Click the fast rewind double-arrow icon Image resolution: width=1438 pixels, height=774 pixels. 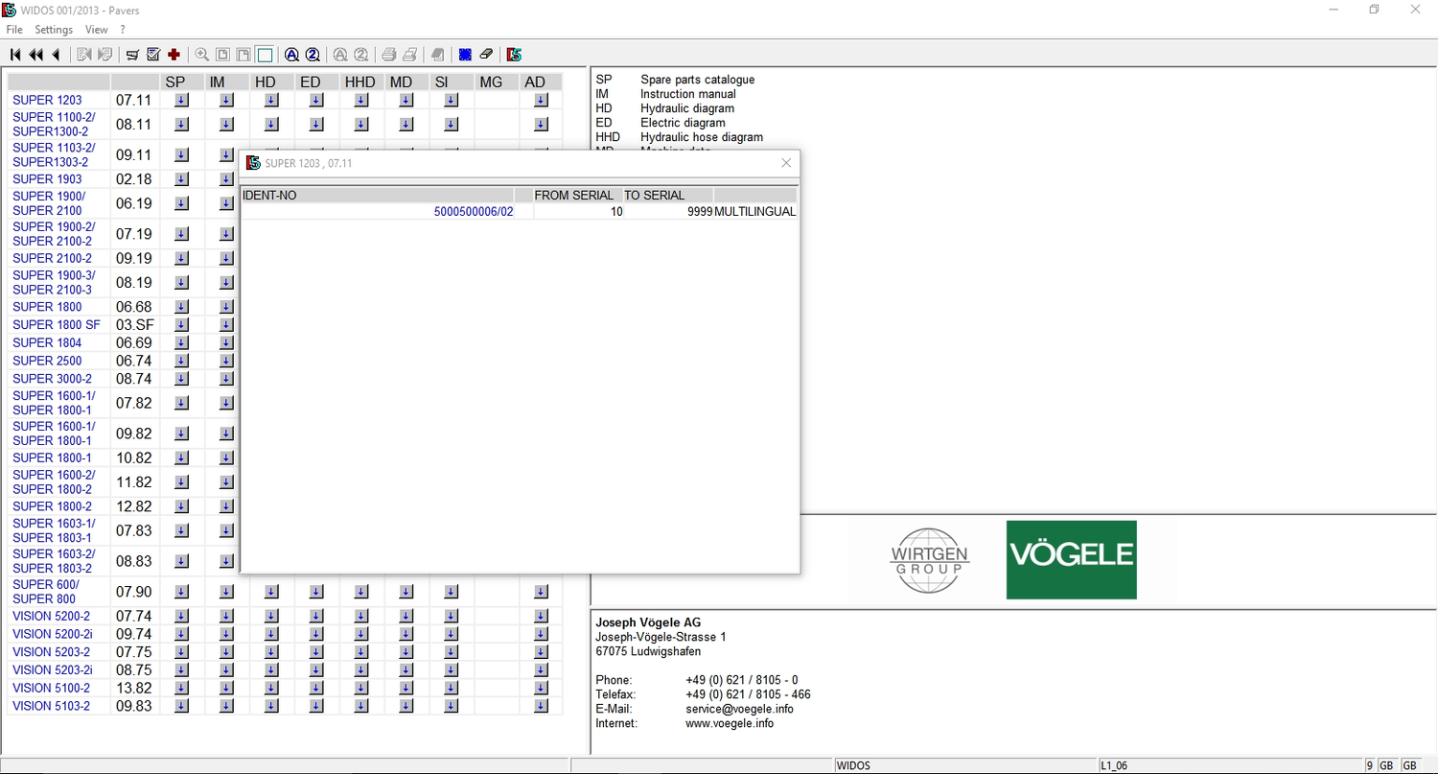(x=35, y=55)
